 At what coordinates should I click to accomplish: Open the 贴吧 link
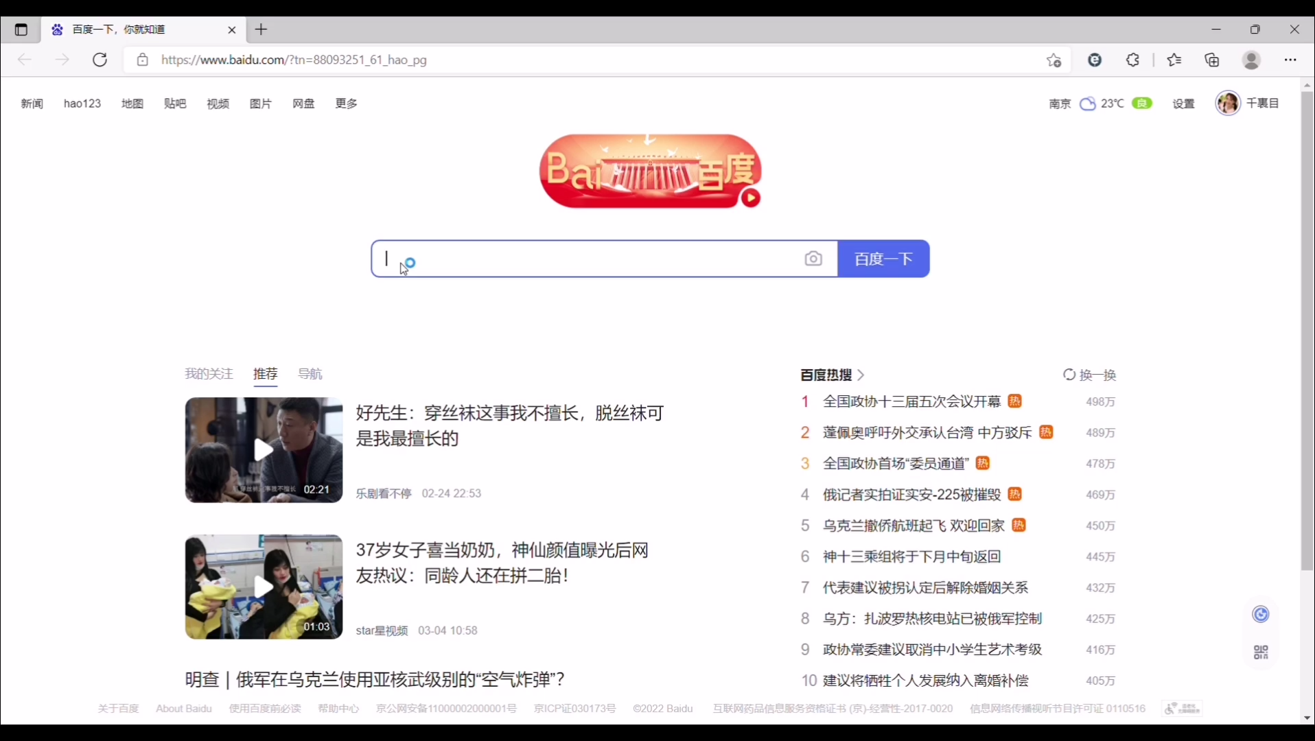coord(175,104)
